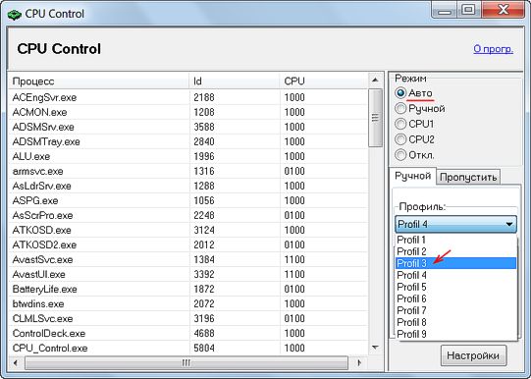The width and height of the screenshot is (531, 379).
Task: Click the horizontal scrollbar thumb
Action: (186, 362)
